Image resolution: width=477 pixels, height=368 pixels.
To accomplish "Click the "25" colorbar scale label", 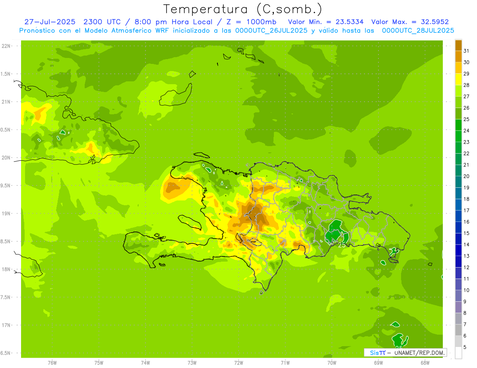I will click(x=466, y=119).
